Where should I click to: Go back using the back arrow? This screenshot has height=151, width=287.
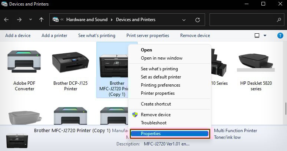tap(6, 20)
